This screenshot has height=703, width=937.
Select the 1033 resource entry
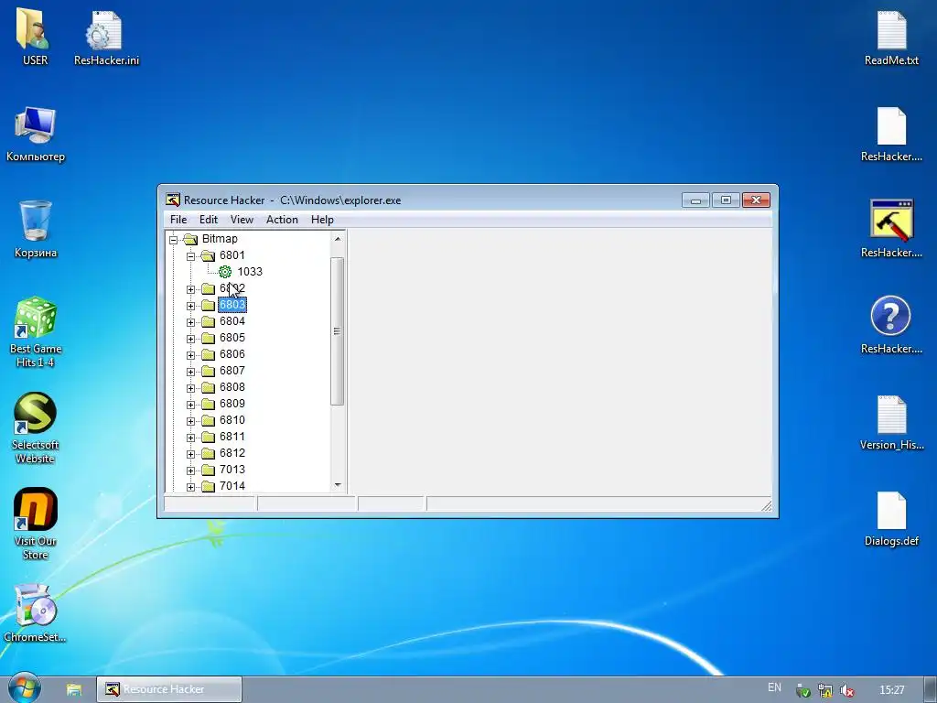[x=250, y=272]
